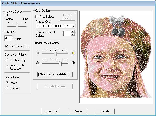Go back with the Previous button
156x116 pixels.
pyautogui.click(x=51, y=111)
